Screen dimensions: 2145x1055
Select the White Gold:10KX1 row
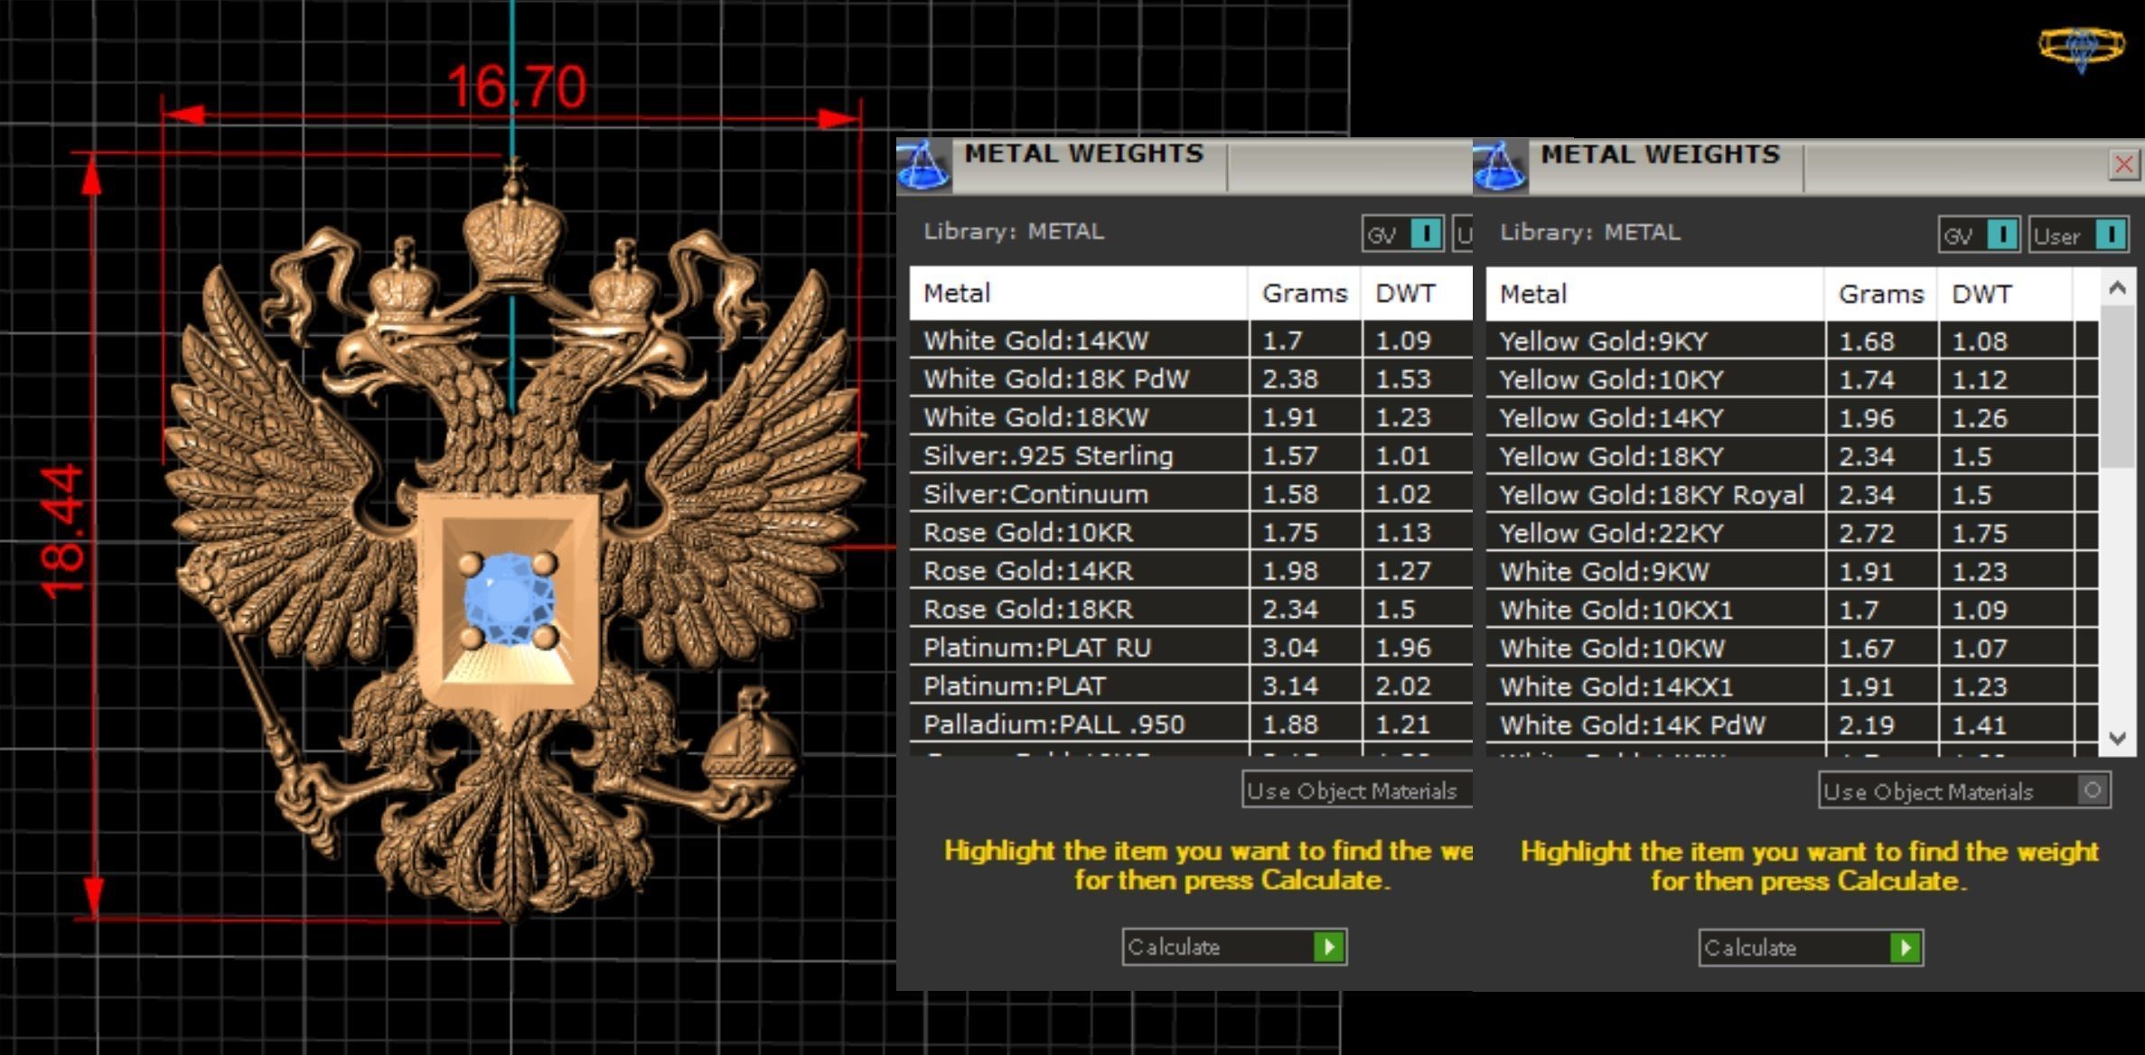pyautogui.click(x=1792, y=610)
